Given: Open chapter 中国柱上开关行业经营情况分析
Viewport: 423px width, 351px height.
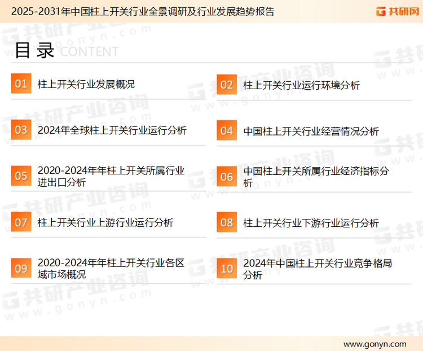Looking at the screenshot, I should click(x=311, y=131).
